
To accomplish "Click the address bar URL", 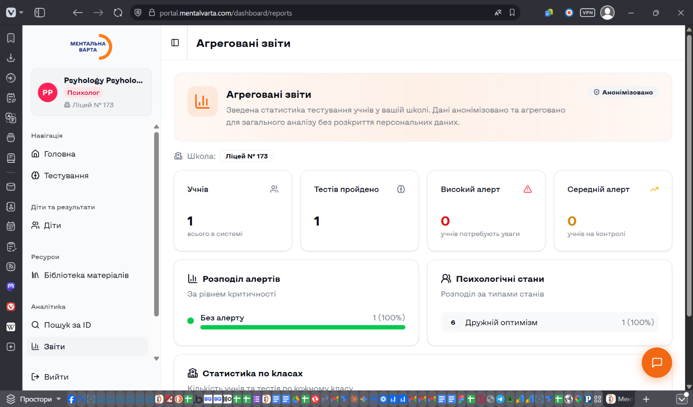I will [x=226, y=13].
